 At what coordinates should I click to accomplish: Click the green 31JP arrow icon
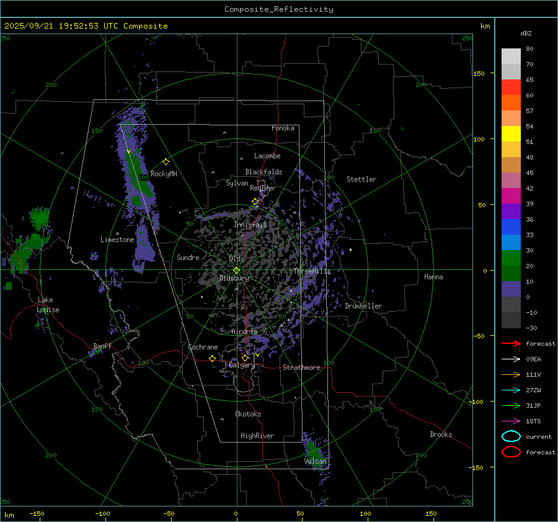(x=510, y=405)
